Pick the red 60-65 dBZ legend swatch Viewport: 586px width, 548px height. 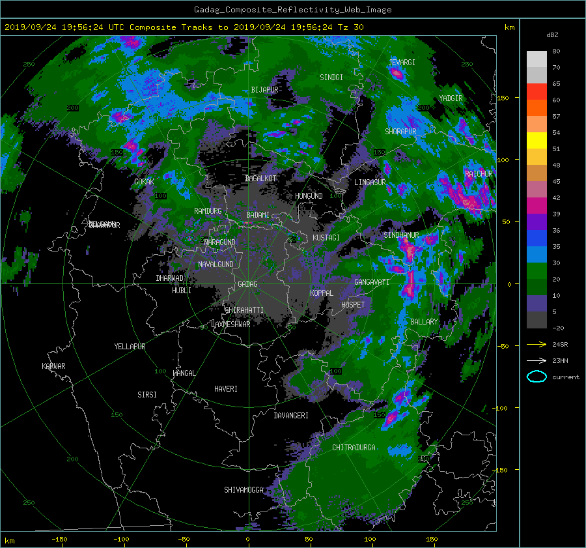coord(537,92)
